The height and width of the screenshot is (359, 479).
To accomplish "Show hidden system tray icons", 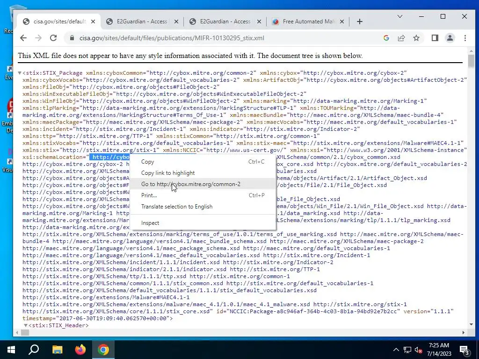I will 396,350.
